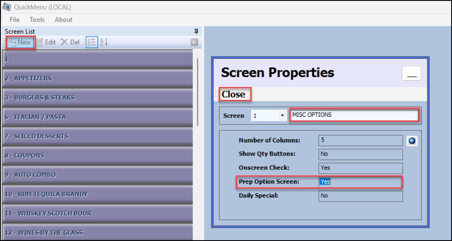This screenshot has height=241, width=452.
Task: Select '8 - COUPONS' screen
Action: click(98, 156)
